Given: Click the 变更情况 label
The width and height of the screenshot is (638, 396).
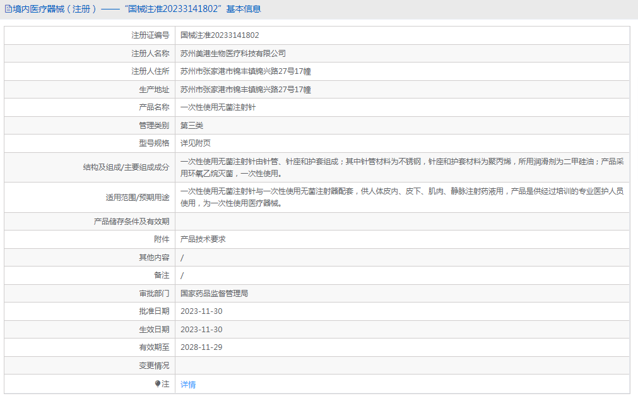Looking at the screenshot, I should click(x=154, y=366).
